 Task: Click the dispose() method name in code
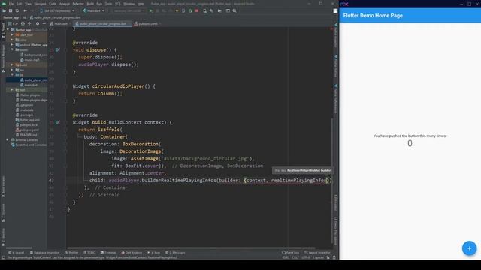97,50
